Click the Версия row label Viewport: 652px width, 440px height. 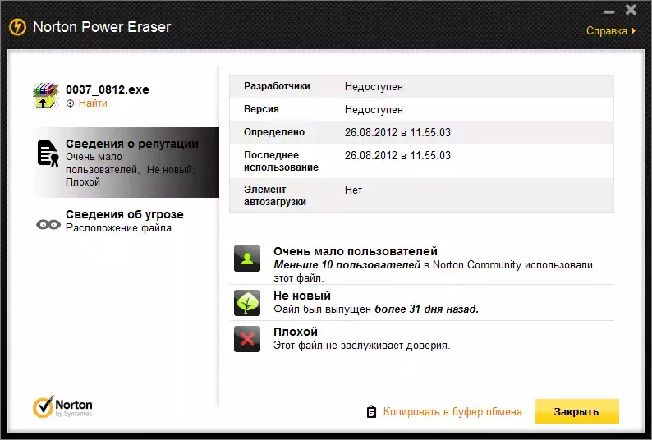(x=261, y=109)
